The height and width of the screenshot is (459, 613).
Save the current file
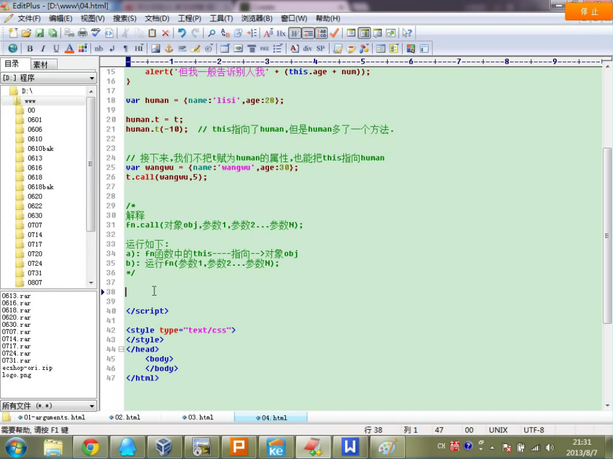[x=40, y=33]
